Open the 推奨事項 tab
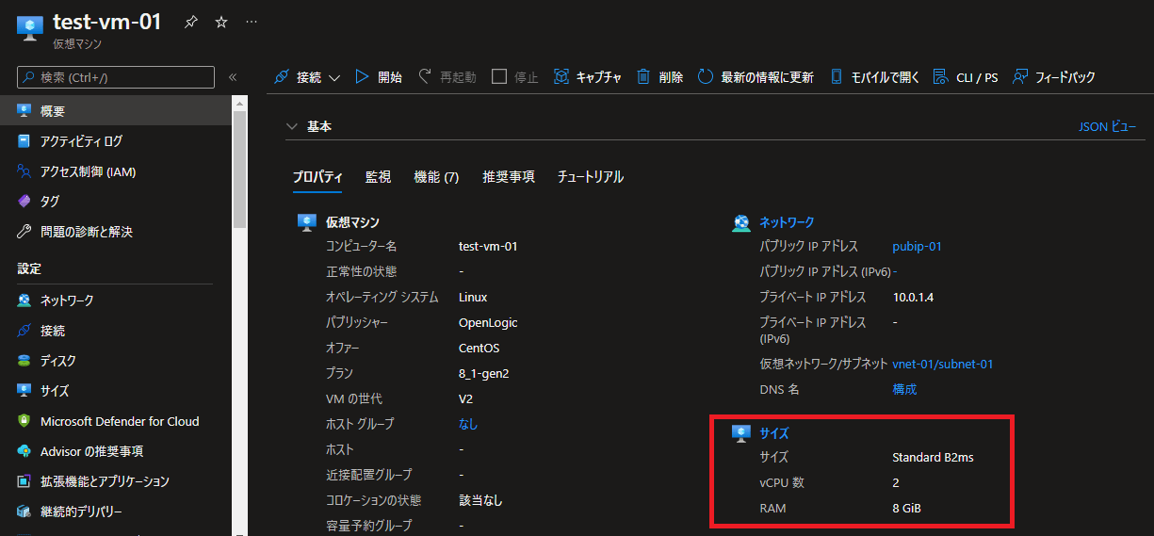Viewport: 1154px width, 536px height. tap(509, 177)
